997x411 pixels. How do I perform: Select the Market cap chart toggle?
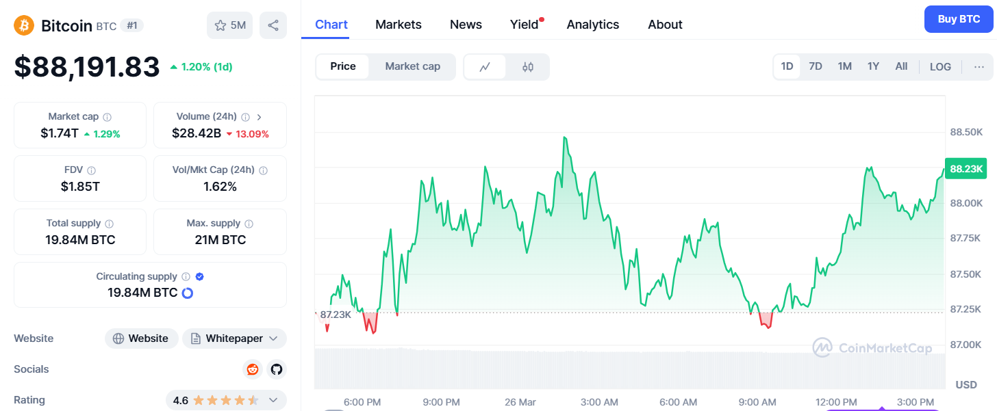[x=412, y=66]
